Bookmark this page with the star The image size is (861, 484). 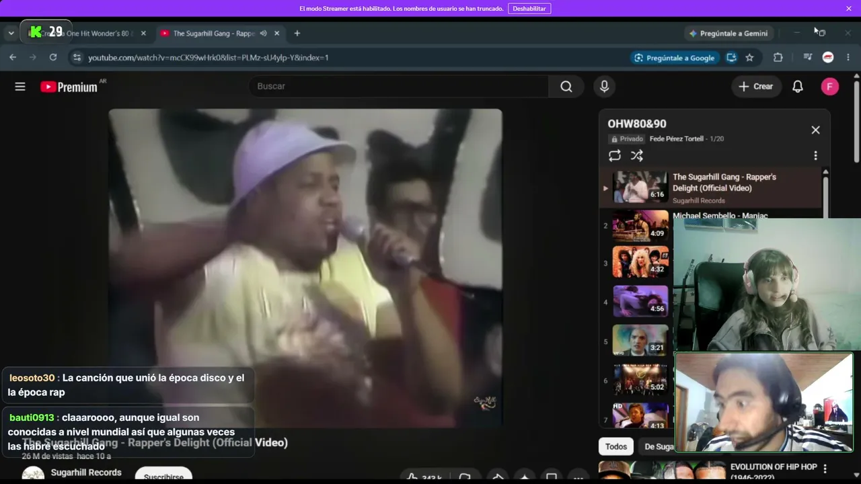tap(749, 58)
